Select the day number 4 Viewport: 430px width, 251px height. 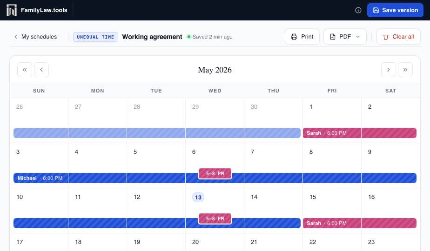point(76,152)
